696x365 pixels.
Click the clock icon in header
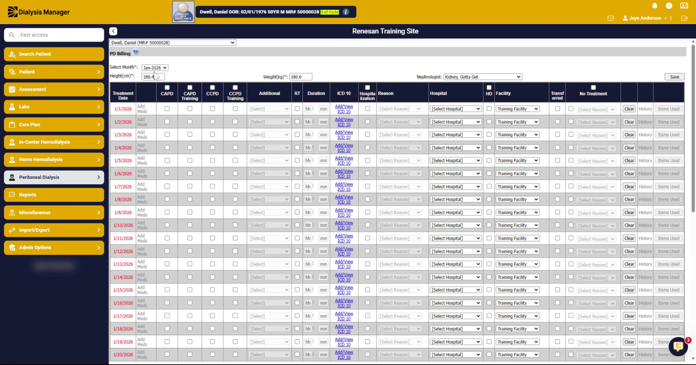669,6
